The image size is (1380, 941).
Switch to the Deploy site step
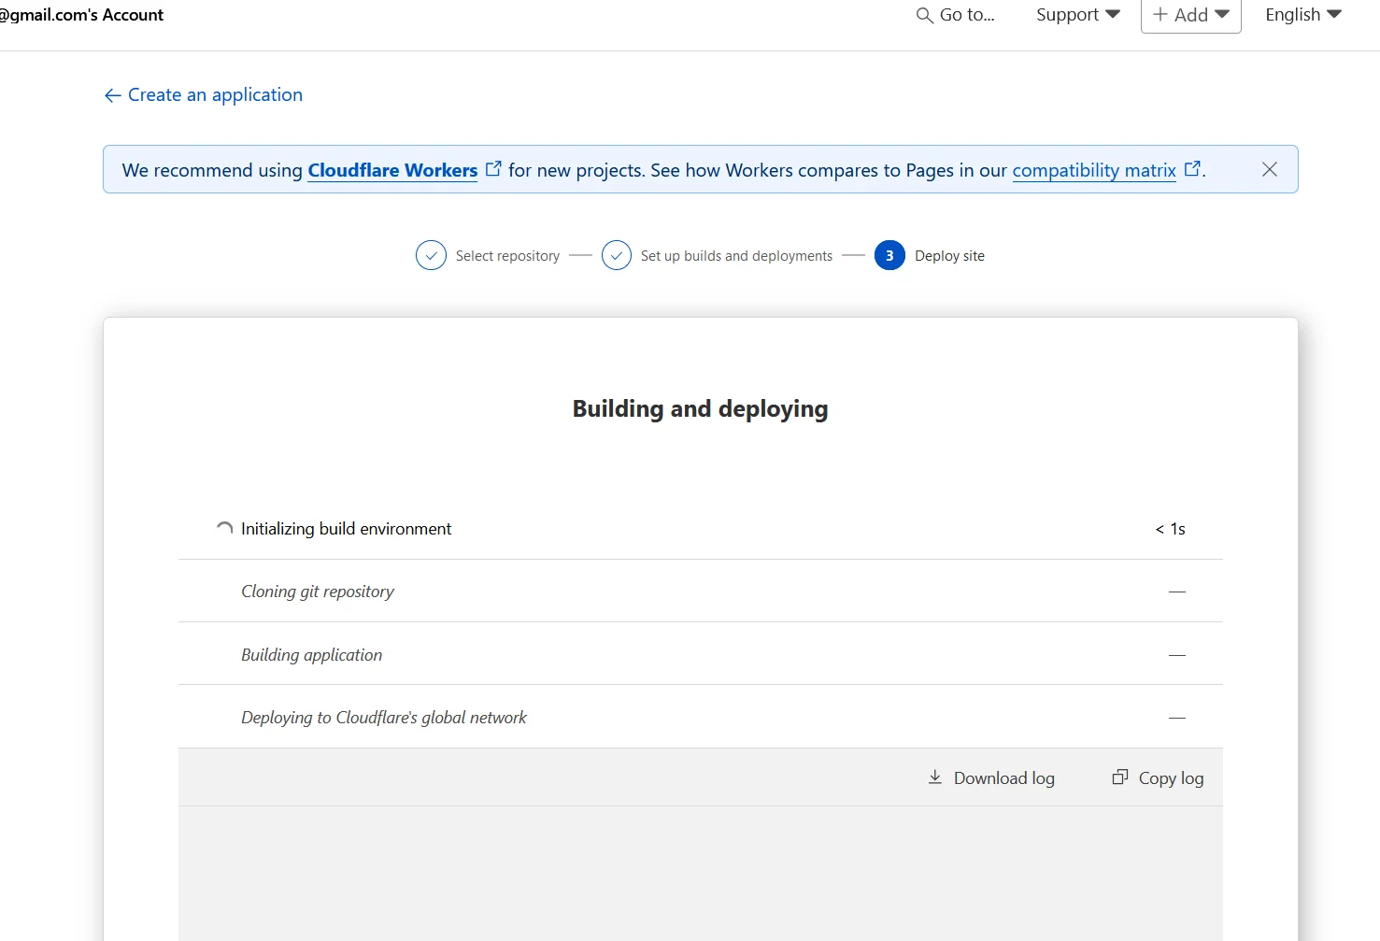pyautogui.click(x=949, y=255)
